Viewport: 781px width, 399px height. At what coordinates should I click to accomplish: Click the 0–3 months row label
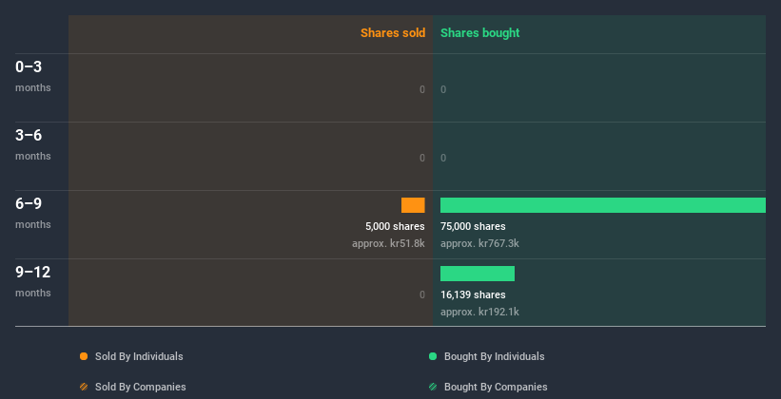click(33, 76)
